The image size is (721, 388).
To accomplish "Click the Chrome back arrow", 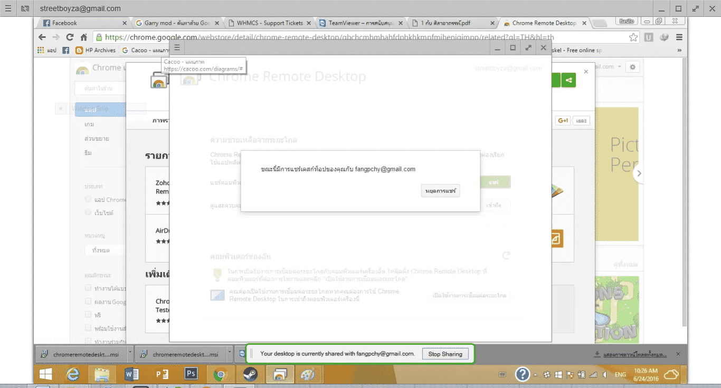I will (43, 37).
